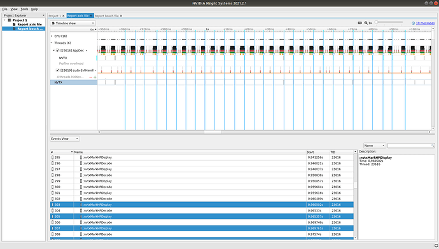Click the marker icon in row 295
The image size is (439, 249).
[81, 158]
